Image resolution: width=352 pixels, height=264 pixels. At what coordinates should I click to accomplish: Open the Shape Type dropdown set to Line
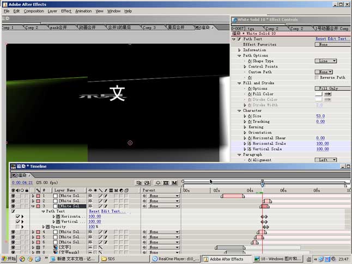pyautogui.click(x=326, y=61)
